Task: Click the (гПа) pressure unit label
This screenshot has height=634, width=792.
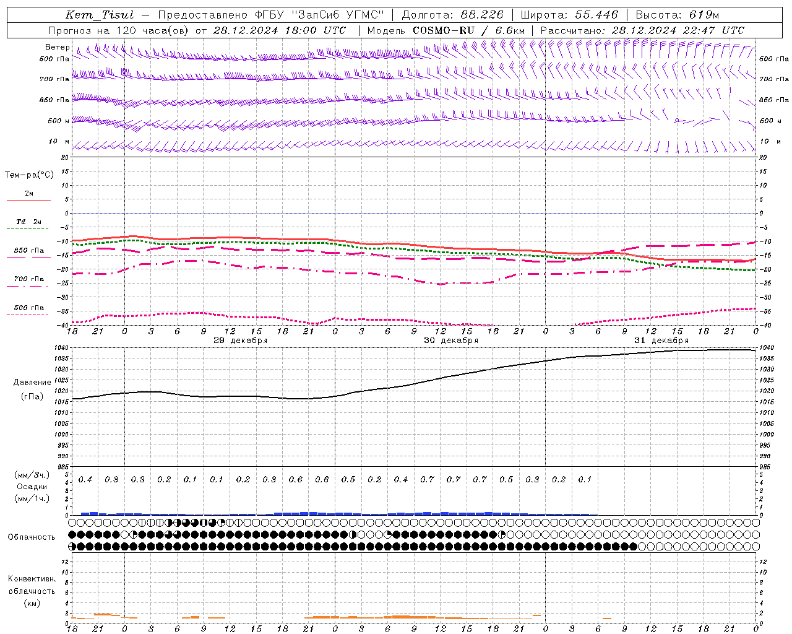Action: point(32,396)
